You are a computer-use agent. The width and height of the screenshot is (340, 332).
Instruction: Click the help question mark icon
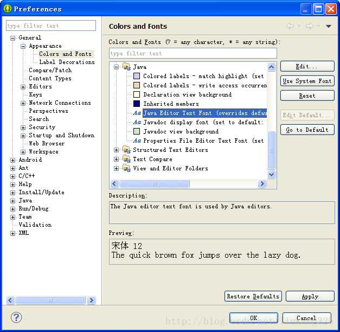[16, 317]
